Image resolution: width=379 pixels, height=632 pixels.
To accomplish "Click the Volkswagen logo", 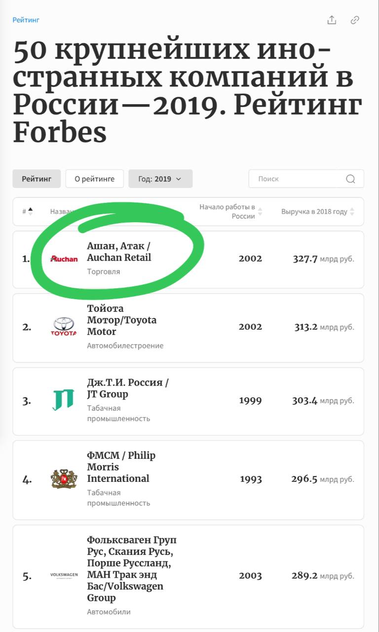I will (x=64, y=575).
